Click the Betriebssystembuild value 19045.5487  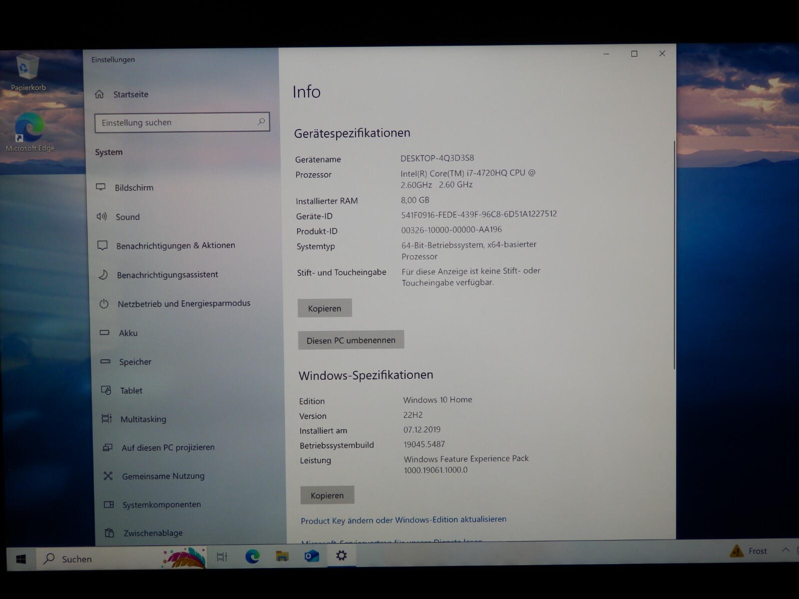click(424, 444)
